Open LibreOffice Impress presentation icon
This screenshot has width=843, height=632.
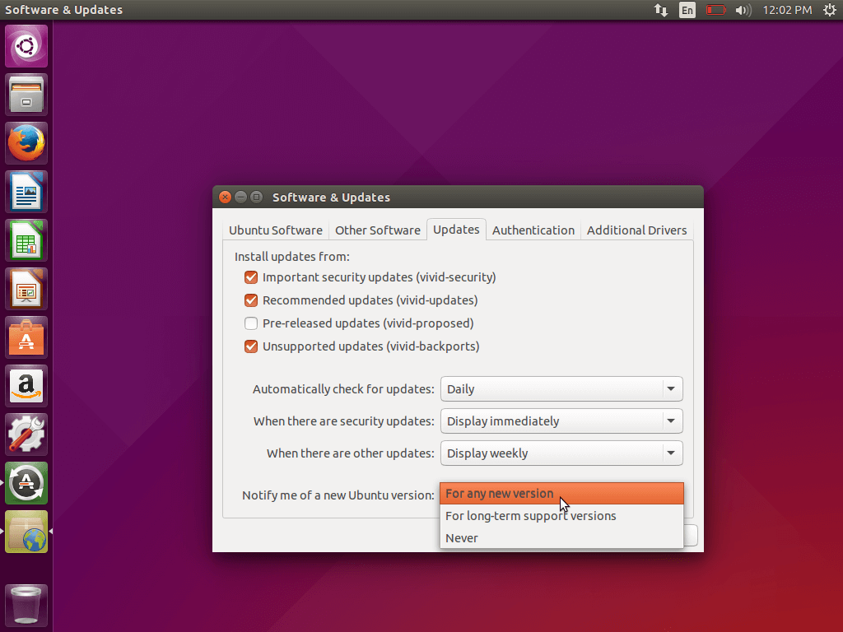(x=26, y=289)
